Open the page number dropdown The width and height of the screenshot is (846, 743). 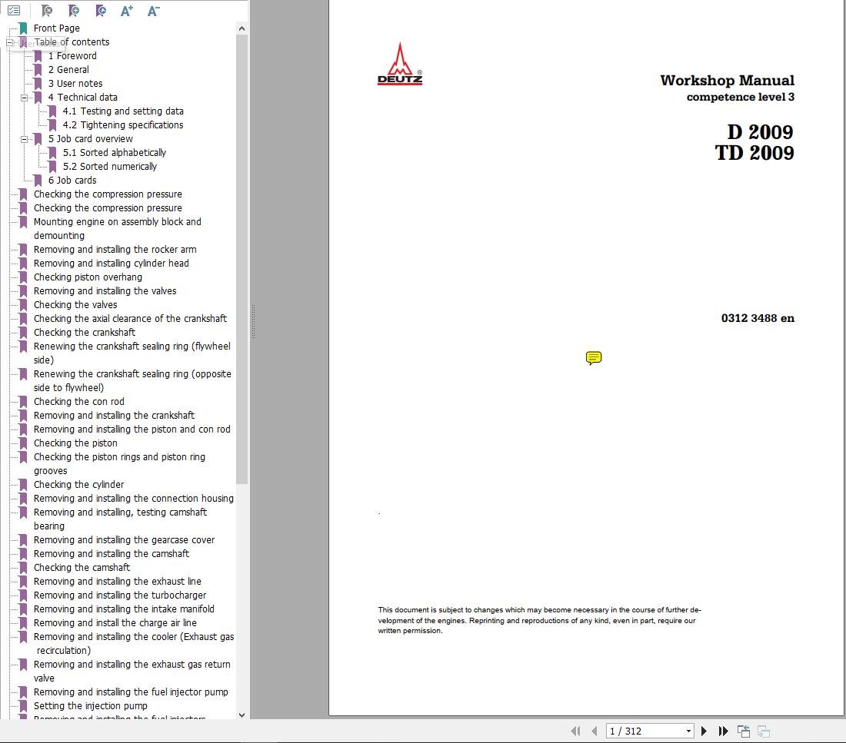[688, 731]
